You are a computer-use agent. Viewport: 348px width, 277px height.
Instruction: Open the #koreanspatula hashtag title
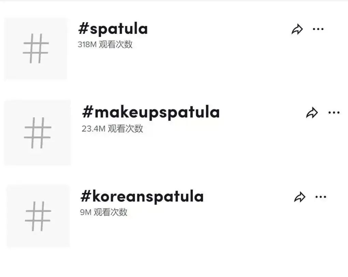(142, 196)
